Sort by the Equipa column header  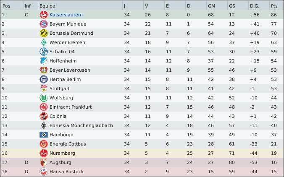[x=46, y=5]
